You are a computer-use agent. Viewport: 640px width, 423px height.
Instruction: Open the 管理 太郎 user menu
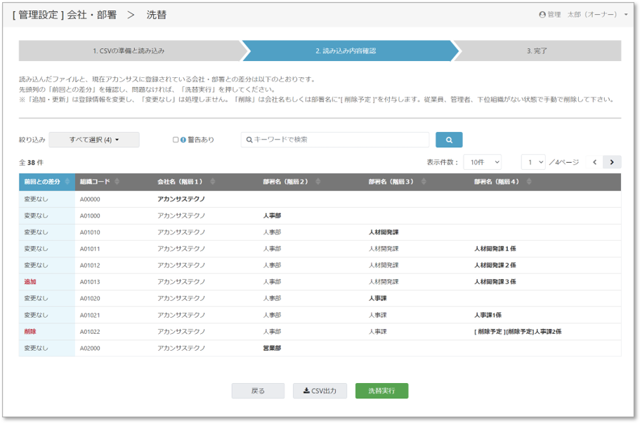[x=582, y=15]
